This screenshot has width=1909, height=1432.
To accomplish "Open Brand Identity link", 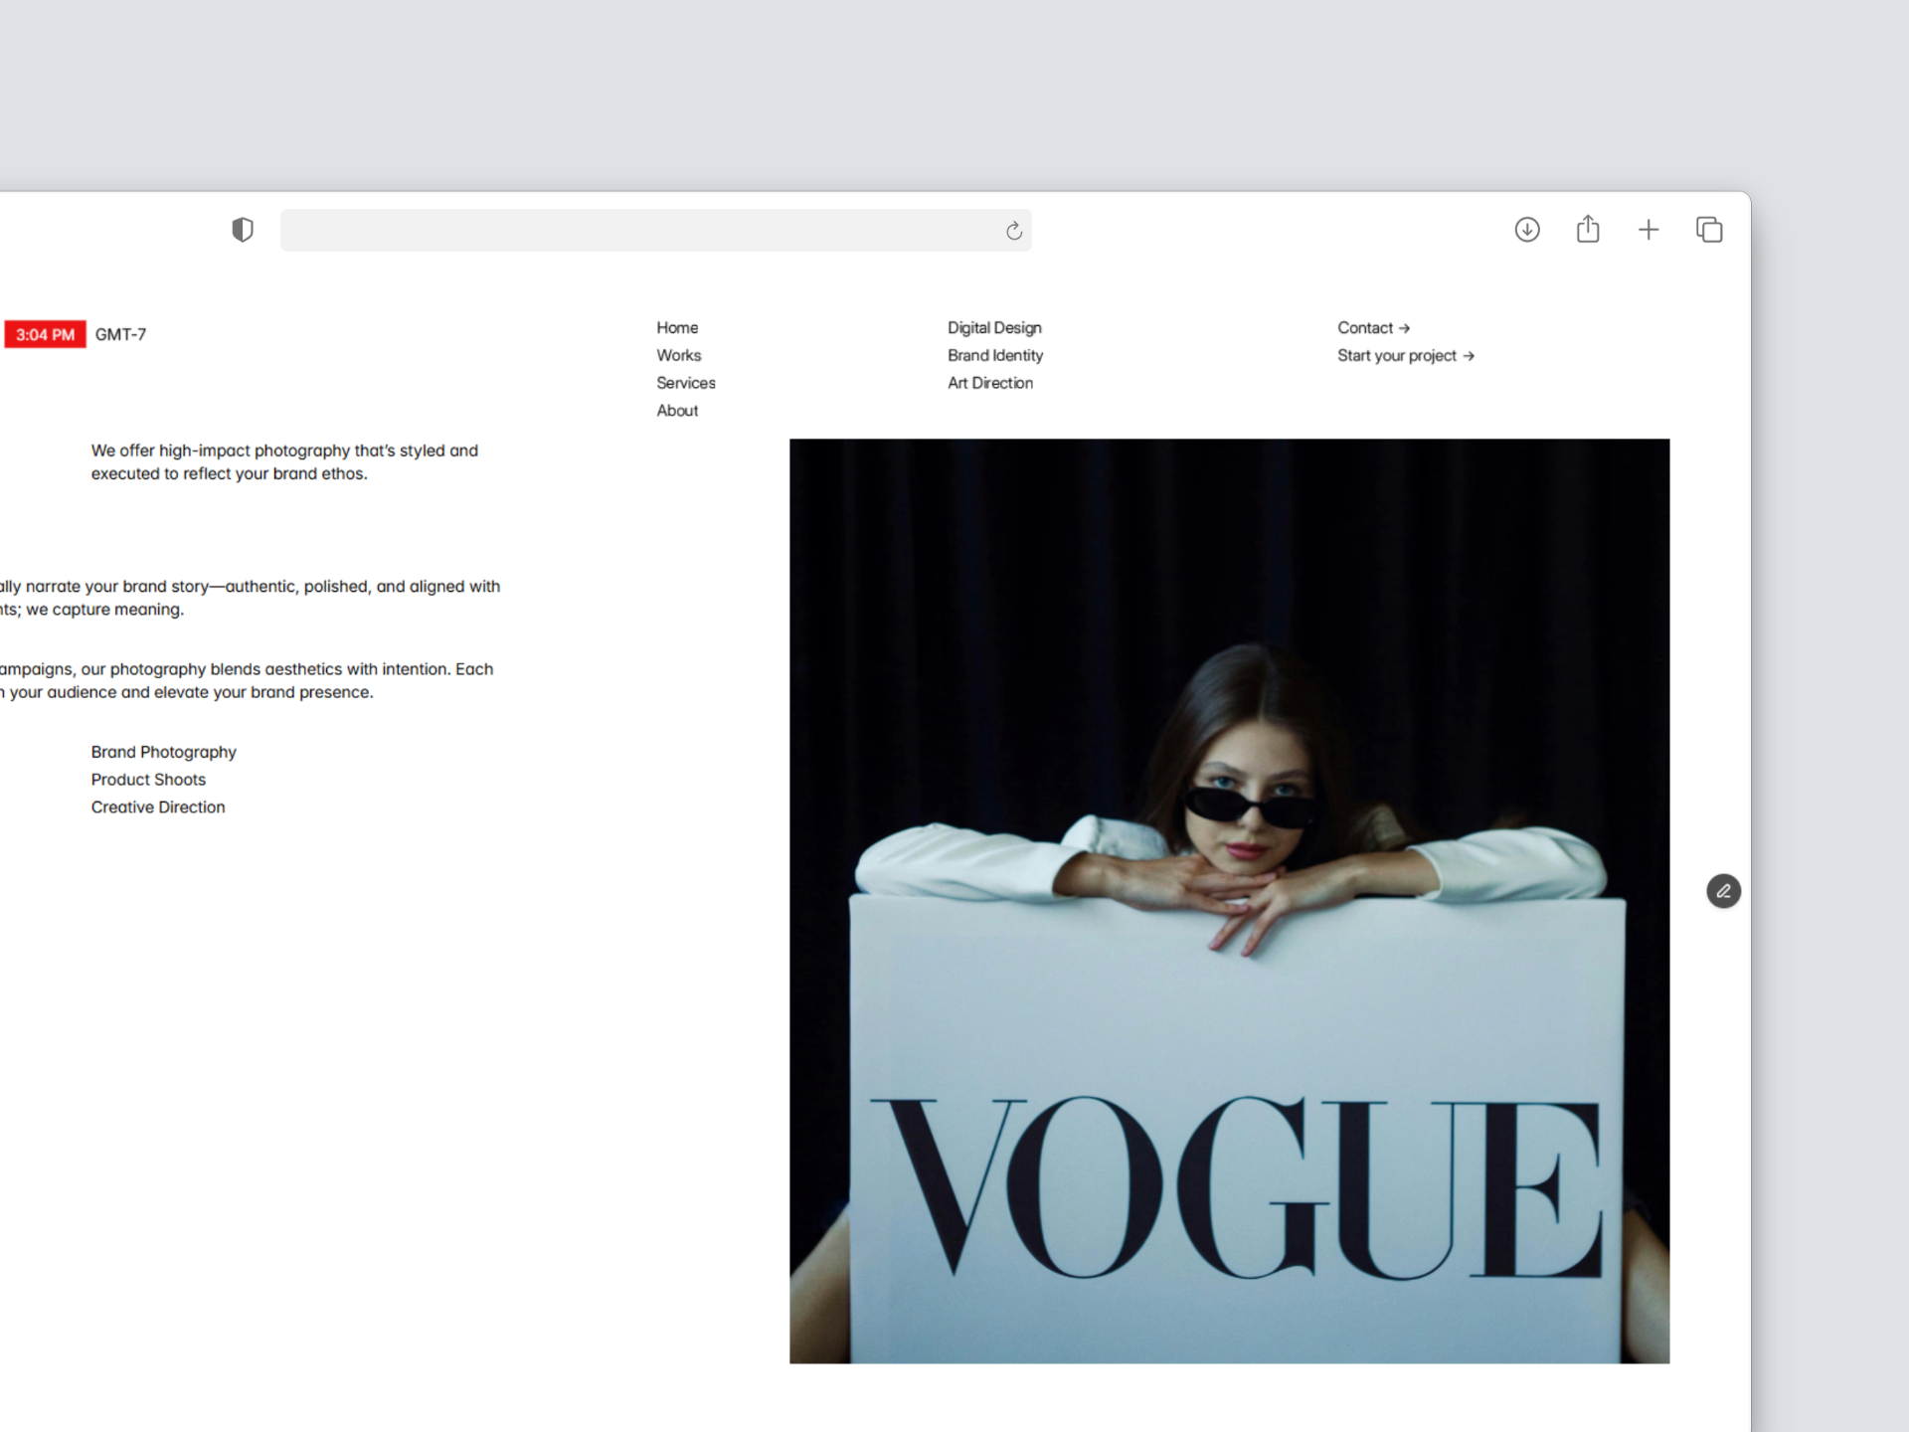I will click(995, 355).
